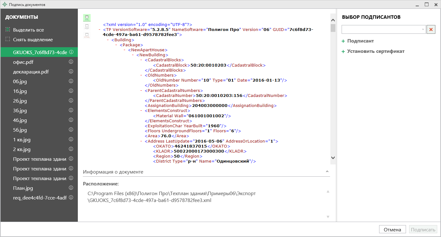The image size is (441, 237).
Task: Click info icon for 1 кв.jpg
Action: click(71, 140)
